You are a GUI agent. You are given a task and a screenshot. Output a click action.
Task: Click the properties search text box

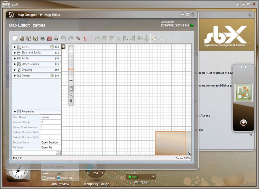click(x=34, y=153)
